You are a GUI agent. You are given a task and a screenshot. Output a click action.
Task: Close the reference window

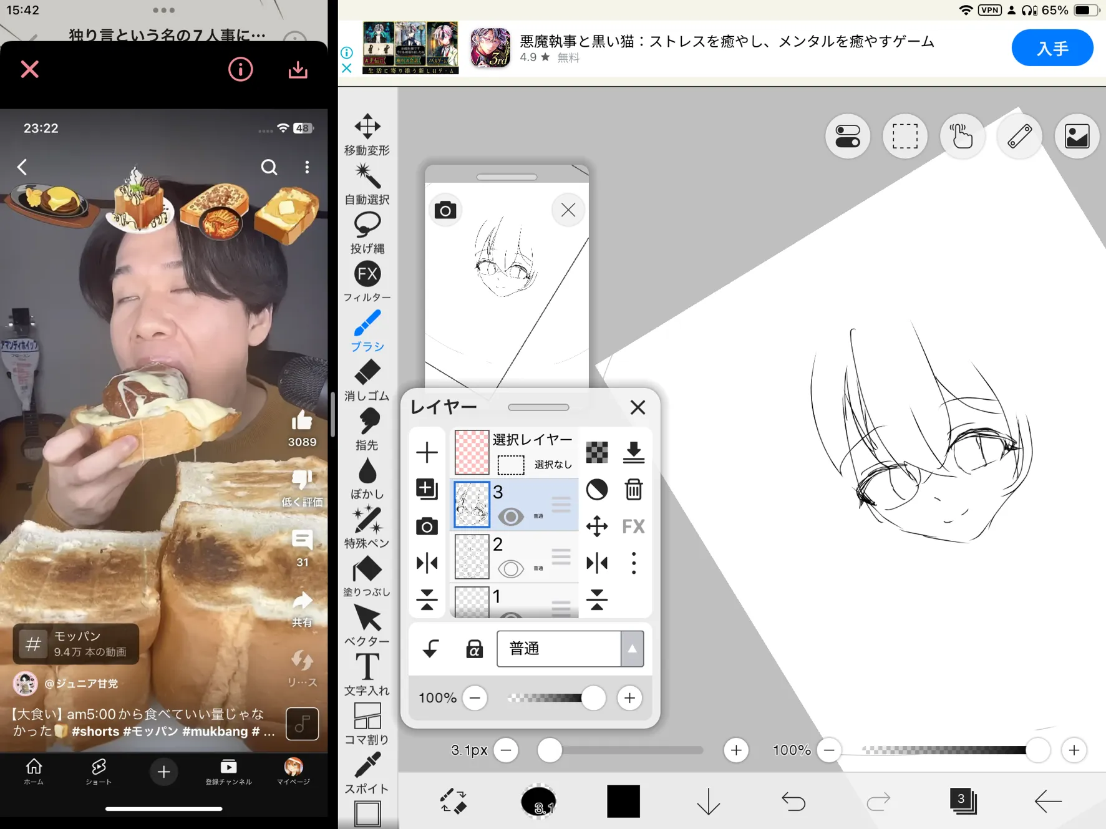pos(568,210)
